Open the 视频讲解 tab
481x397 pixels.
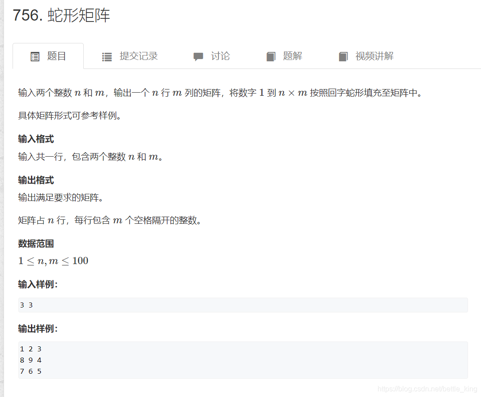[366, 56]
